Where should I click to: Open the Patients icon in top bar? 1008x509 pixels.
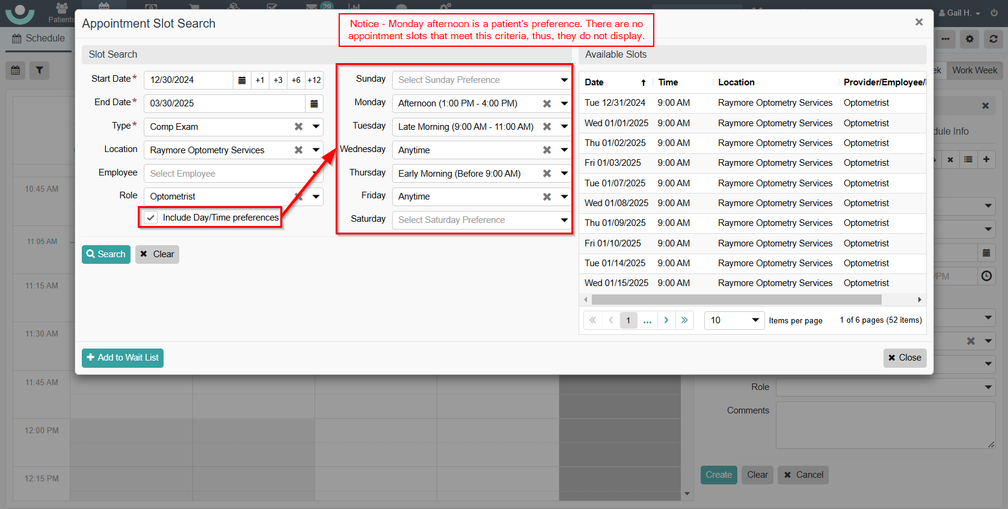pyautogui.click(x=61, y=13)
